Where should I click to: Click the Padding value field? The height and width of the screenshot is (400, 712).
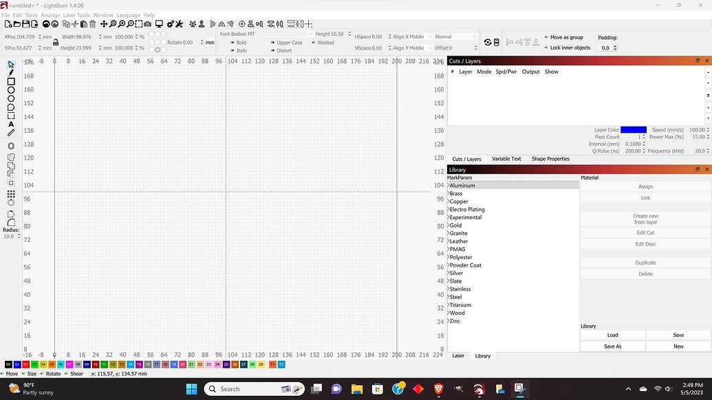pos(607,47)
